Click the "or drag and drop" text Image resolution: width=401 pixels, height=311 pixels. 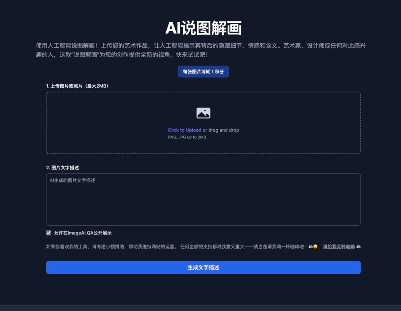[x=221, y=130]
